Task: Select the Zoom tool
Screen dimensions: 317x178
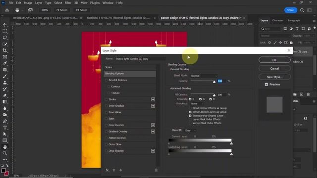Action: (4, 153)
